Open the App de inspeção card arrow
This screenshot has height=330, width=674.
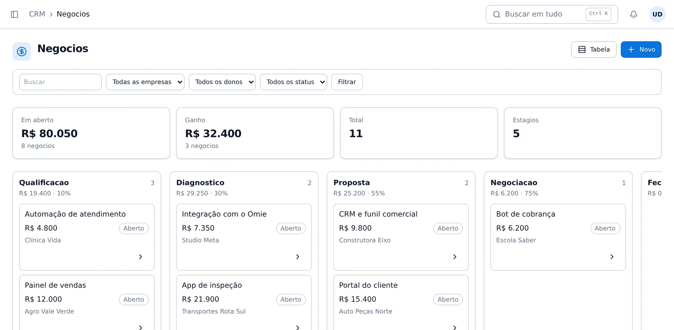(298, 327)
